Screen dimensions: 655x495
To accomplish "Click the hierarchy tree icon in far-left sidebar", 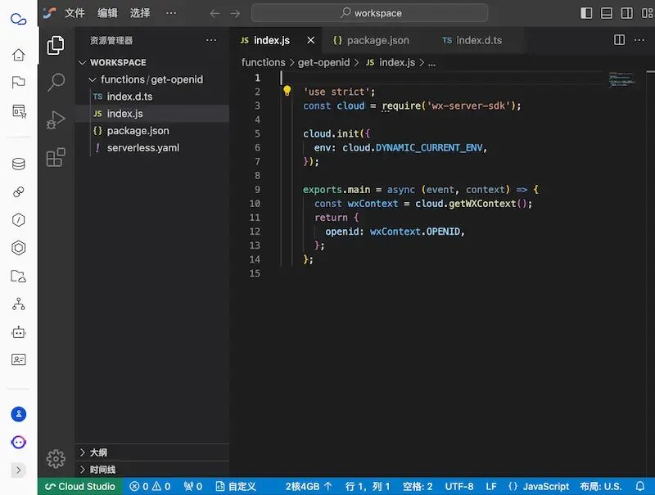I will [18, 304].
